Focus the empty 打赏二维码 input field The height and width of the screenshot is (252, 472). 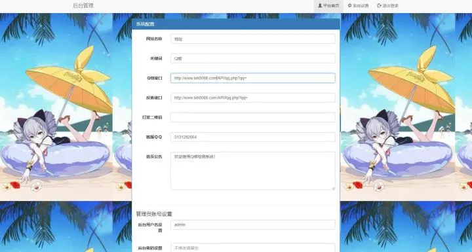click(x=252, y=117)
